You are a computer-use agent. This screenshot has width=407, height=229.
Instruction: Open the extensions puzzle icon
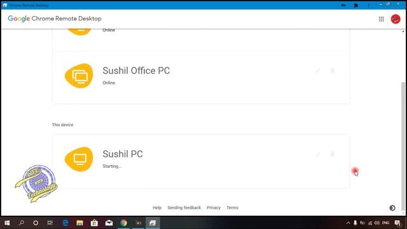(x=356, y=5)
